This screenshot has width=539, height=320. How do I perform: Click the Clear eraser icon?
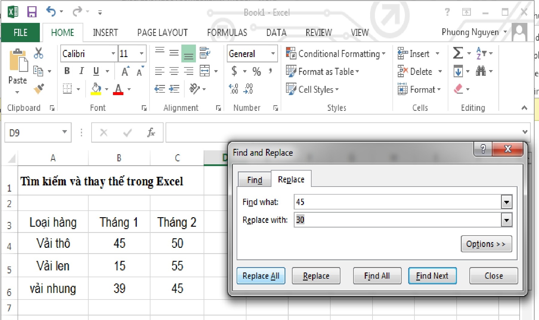(x=458, y=89)
